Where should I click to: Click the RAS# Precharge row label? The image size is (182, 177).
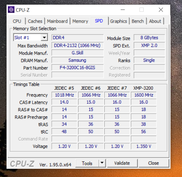(31, 117)
